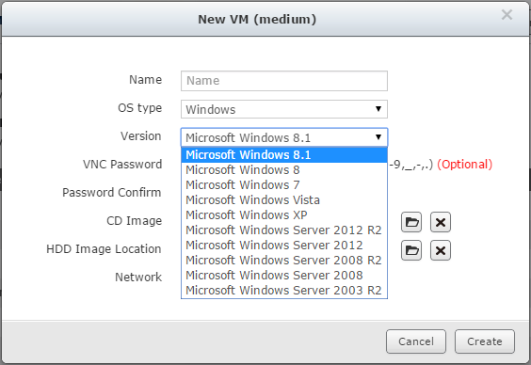Select Microsoft Windows 8.1 option
Screen dimensions: 531x365
284,155
